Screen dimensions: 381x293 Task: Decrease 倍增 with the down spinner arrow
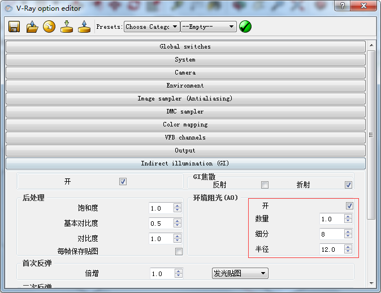click(x=179, y=276)
